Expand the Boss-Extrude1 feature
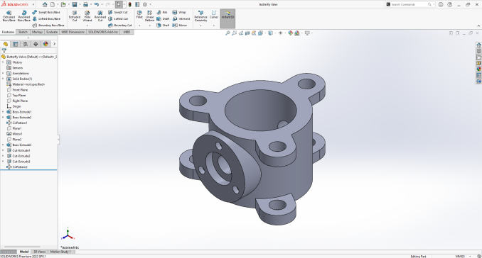This screenshot has width=482, height=258. [3, 112]
